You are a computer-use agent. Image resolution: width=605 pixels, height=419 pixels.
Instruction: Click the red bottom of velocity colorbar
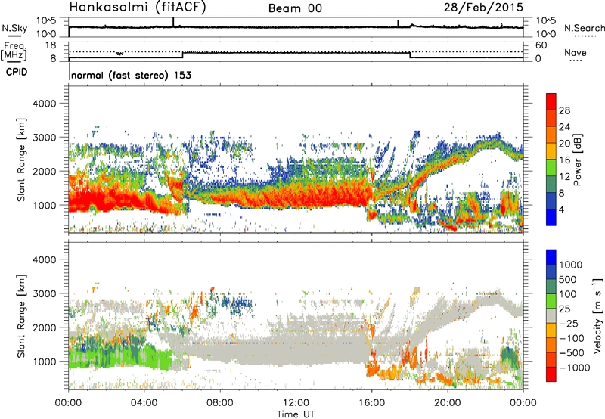click(551, 374)
